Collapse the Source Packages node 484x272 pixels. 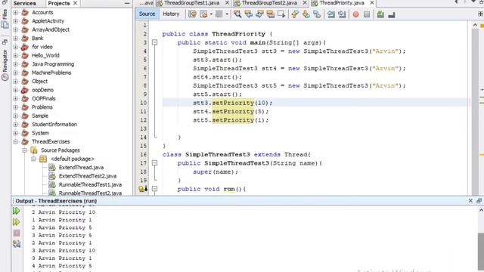click(x=24, y=150)
